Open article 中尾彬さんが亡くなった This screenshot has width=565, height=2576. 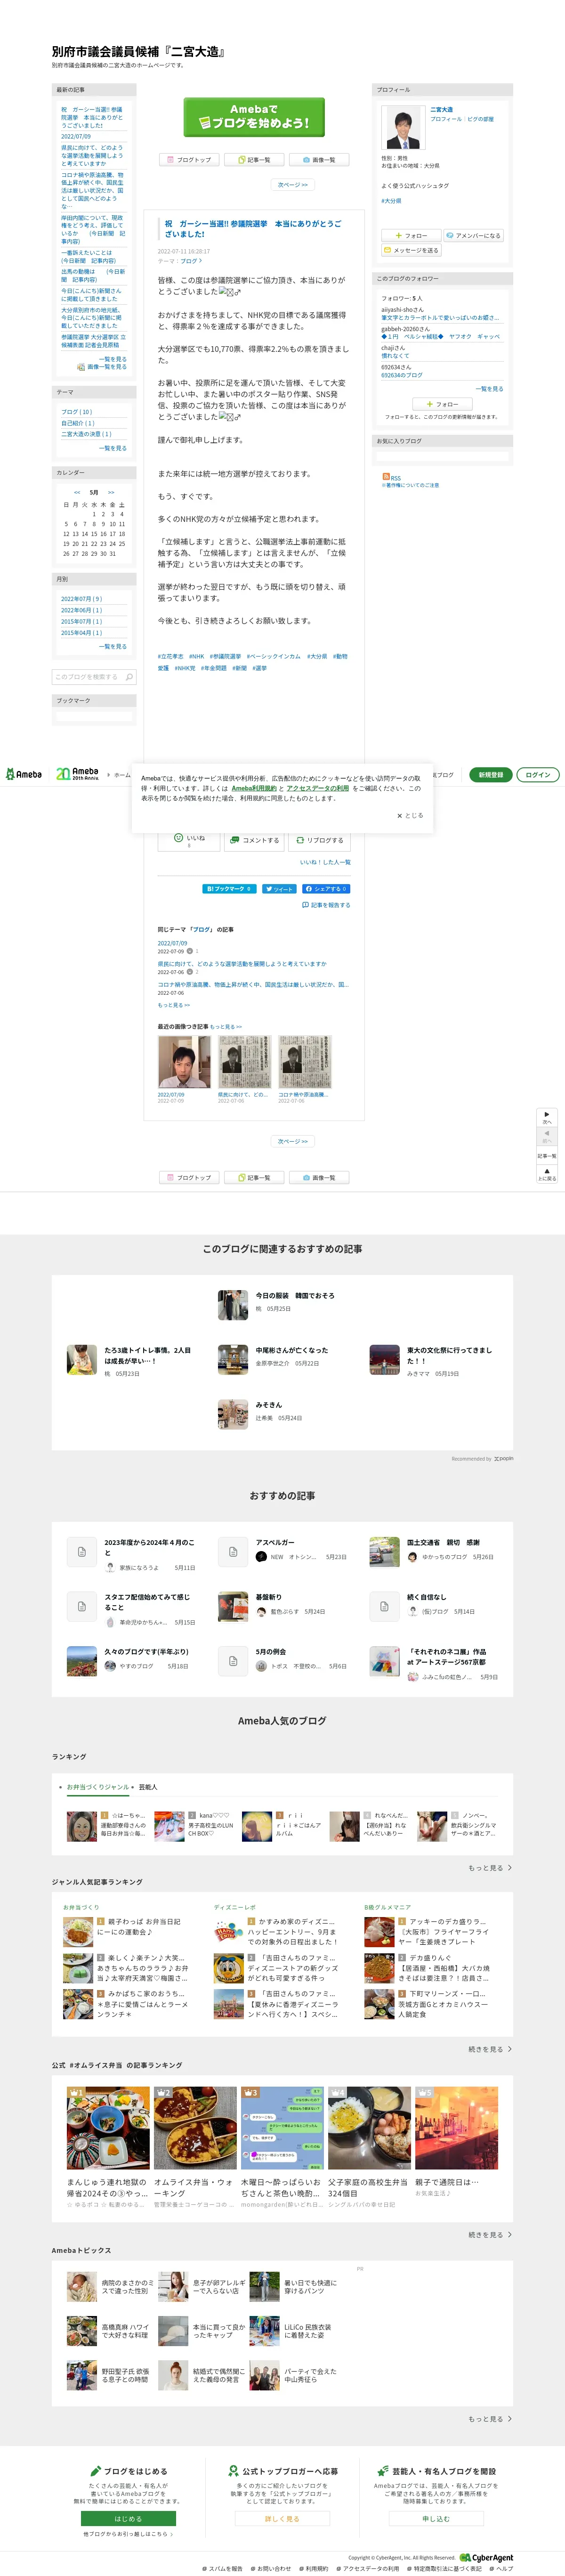(x=291, y=1350)
